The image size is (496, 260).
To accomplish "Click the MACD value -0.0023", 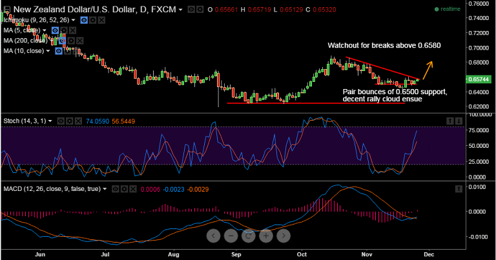I will coord(174,190).
